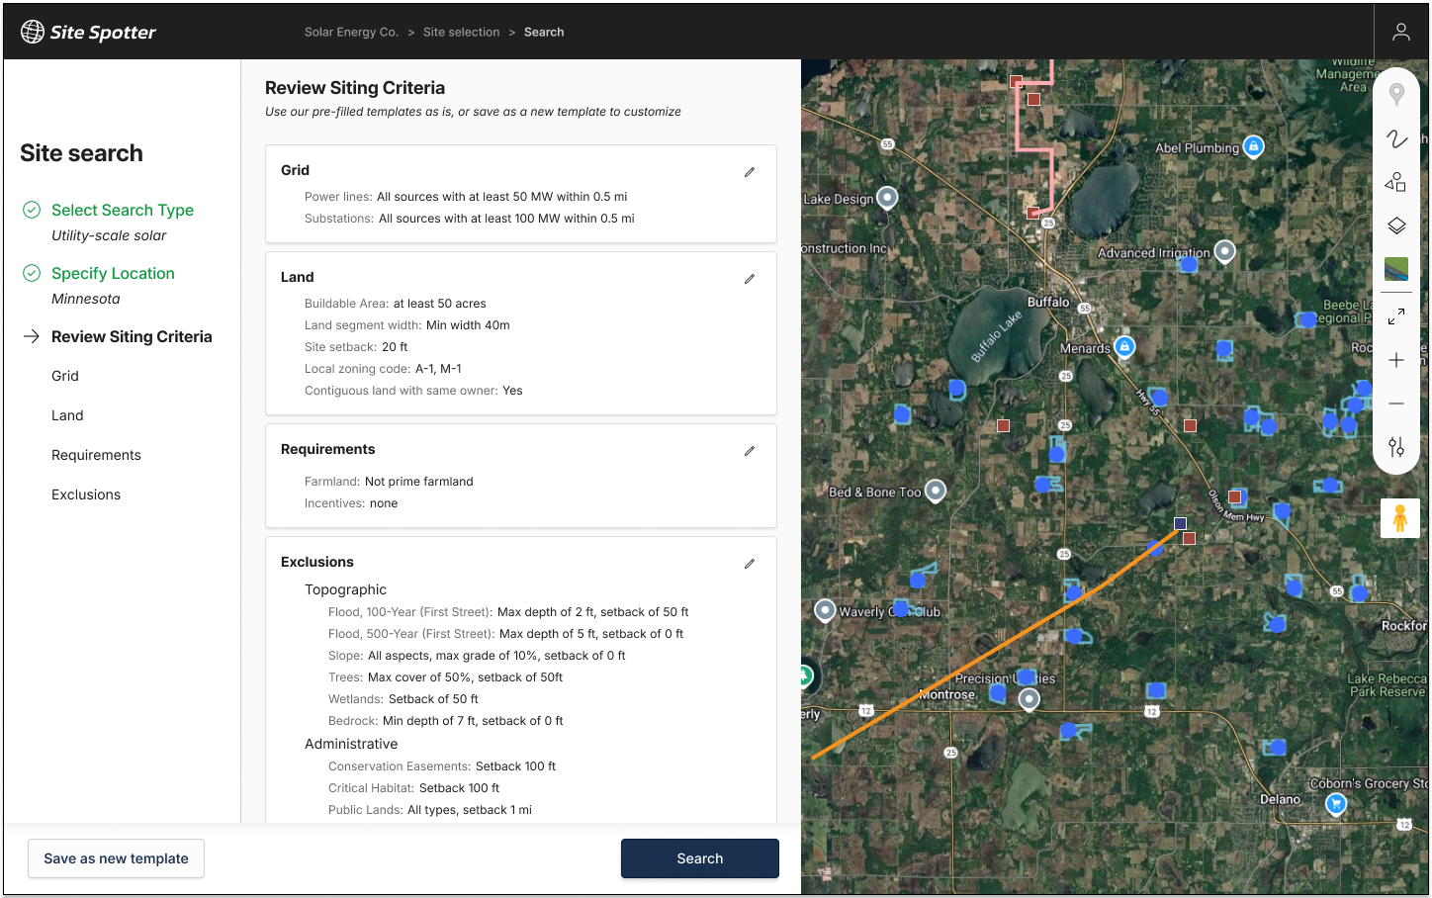
Task: Zoom in on the map
Action: [1396, 360]
